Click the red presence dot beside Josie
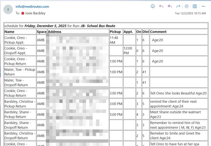 coord(23,13)
